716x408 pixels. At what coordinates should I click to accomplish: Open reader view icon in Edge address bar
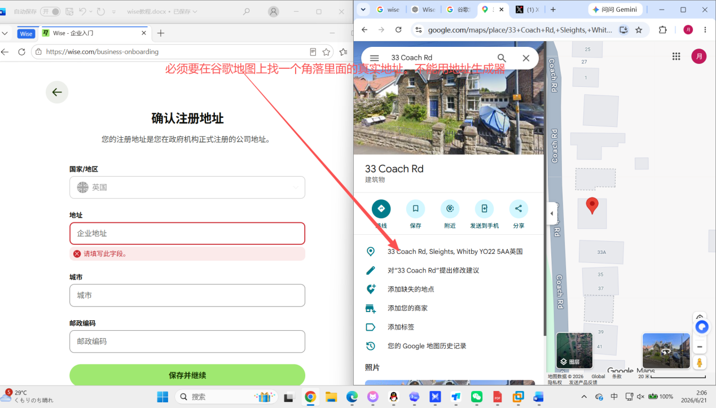tap(313, 52)
